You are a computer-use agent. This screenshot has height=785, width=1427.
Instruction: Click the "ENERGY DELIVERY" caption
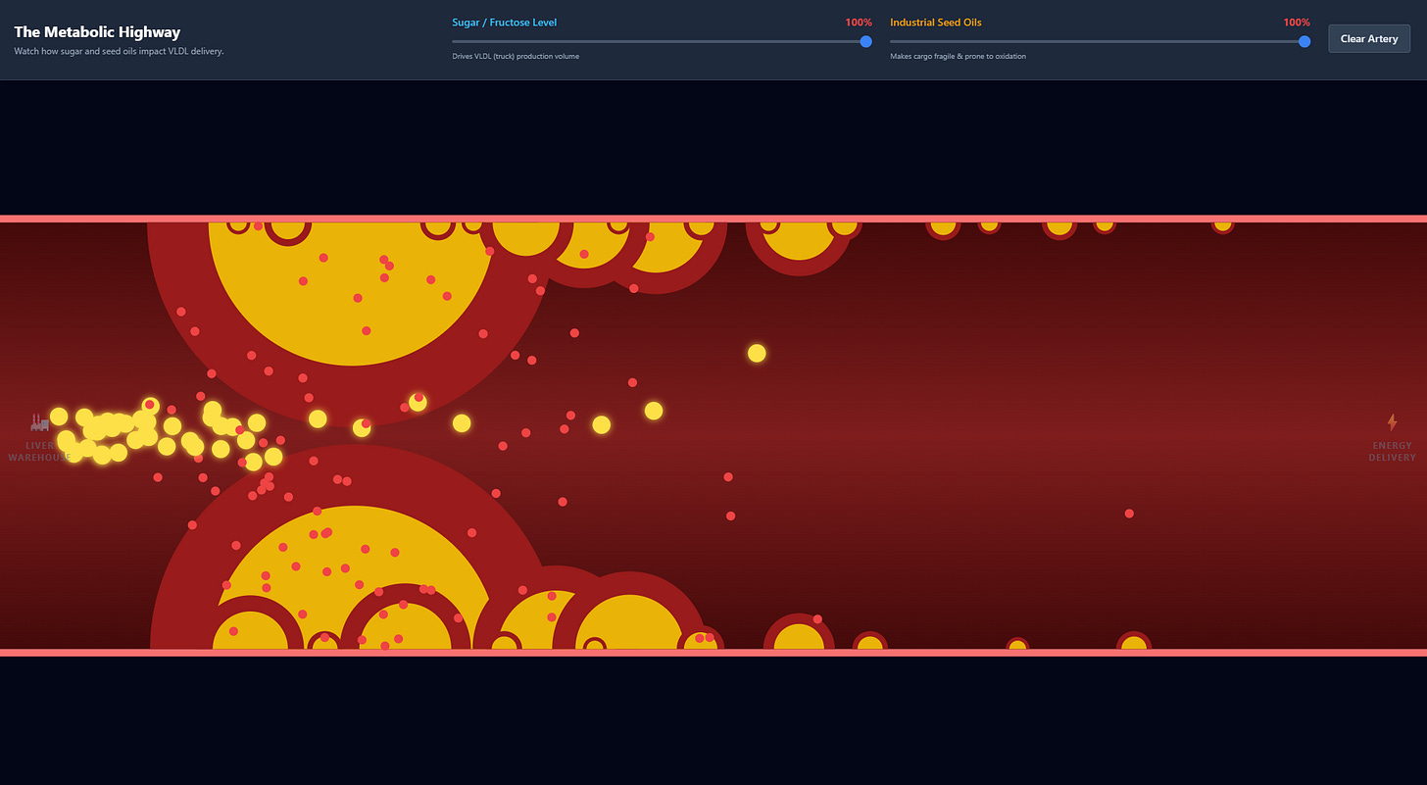1393,452
